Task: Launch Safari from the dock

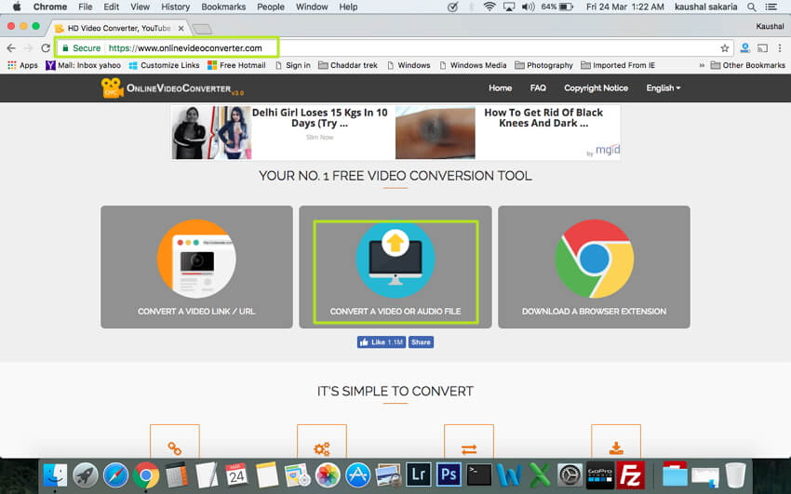Action: 115,474
